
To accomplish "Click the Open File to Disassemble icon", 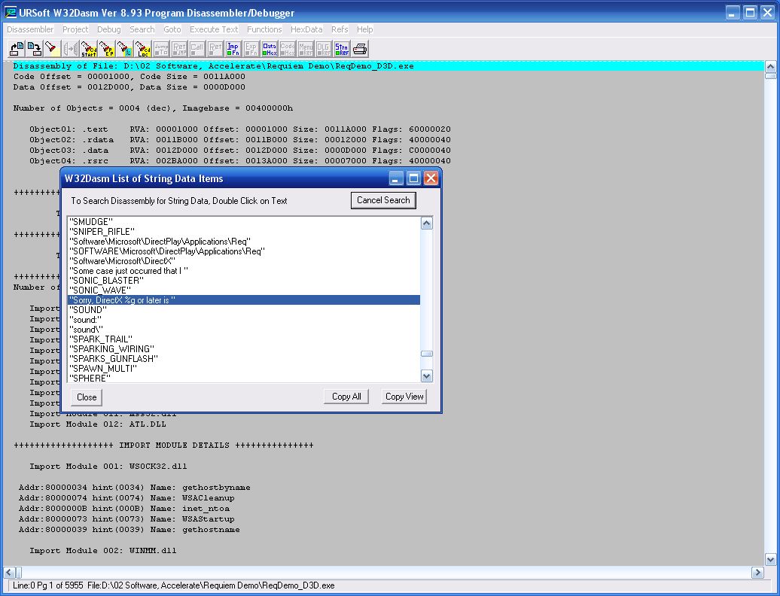I will coord(16,49).
